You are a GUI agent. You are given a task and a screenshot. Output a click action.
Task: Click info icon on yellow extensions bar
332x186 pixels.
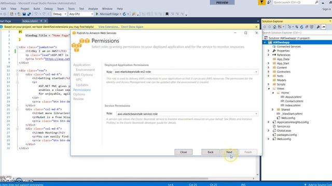pyautogui.click(x=2, y=27)
